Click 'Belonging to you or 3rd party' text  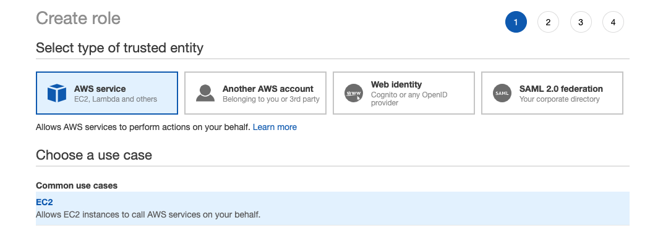click(x=271, y=99)
